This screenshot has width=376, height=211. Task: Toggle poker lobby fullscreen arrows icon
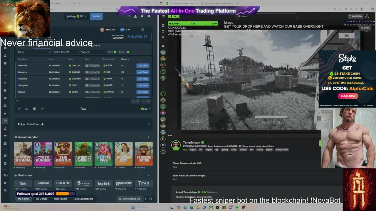(x=19, y=109)
